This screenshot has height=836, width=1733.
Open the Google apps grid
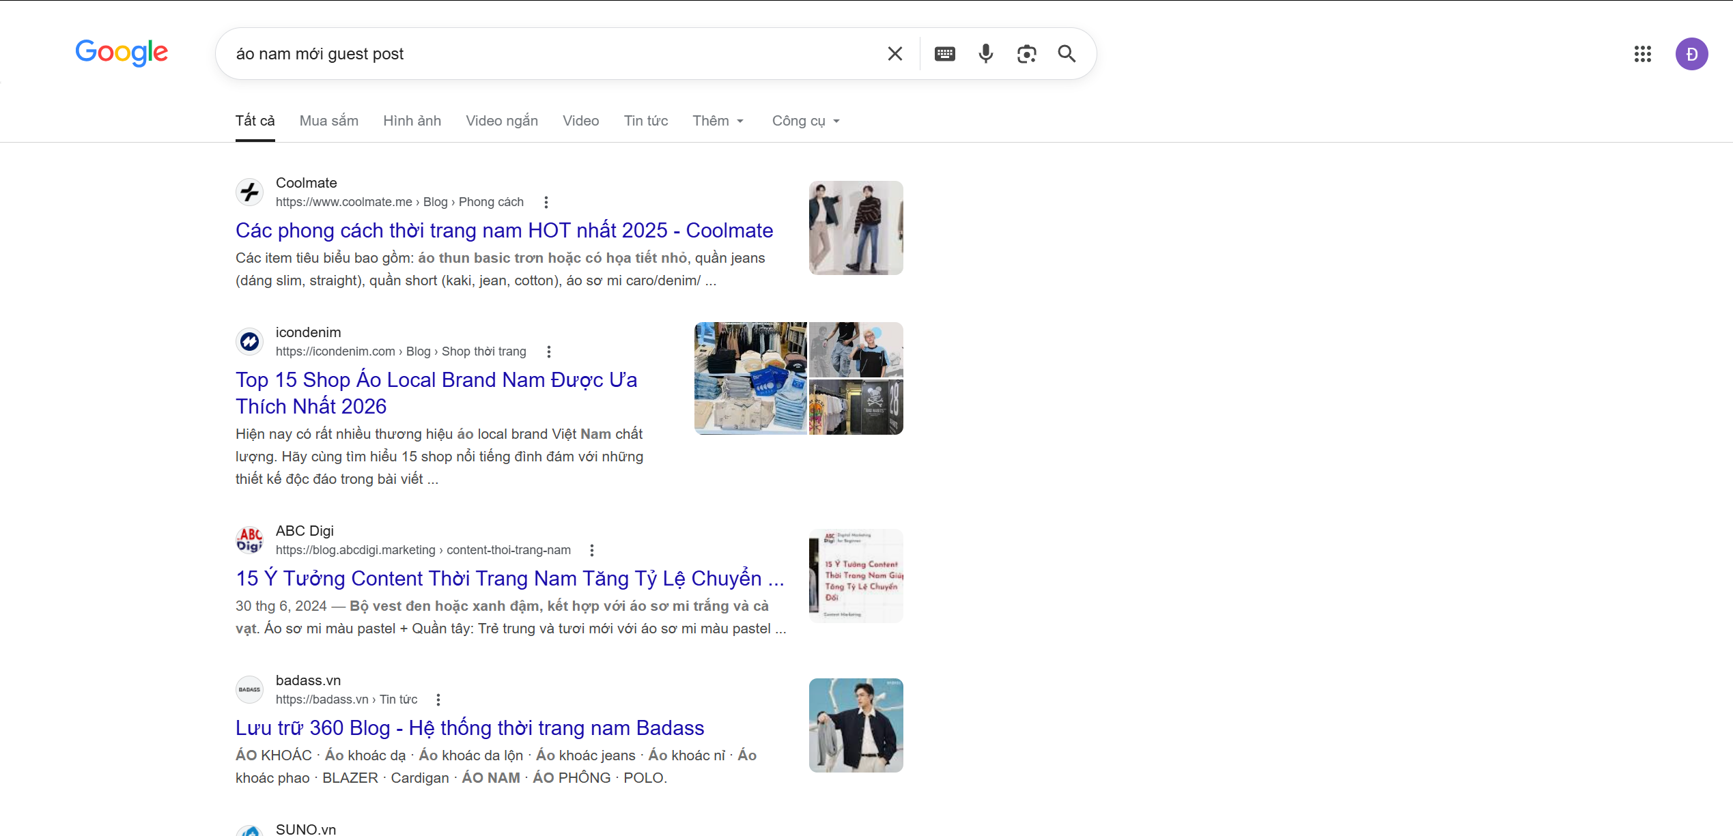click(1643, 54)
